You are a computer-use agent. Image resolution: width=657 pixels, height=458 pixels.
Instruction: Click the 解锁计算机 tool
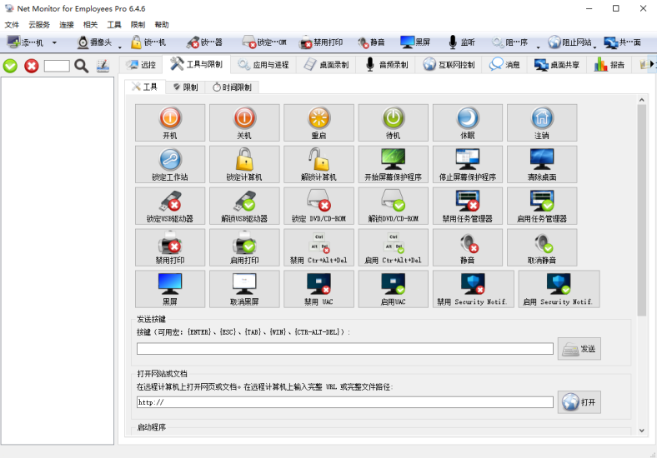[318, 164]
